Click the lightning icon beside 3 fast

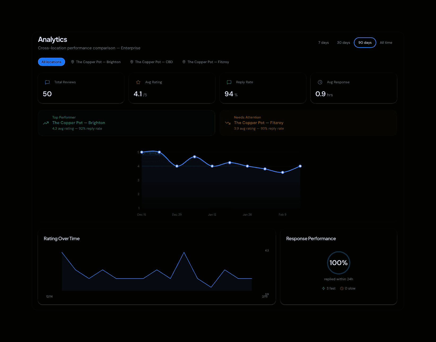pyautogui.click(x=324, y=288)
